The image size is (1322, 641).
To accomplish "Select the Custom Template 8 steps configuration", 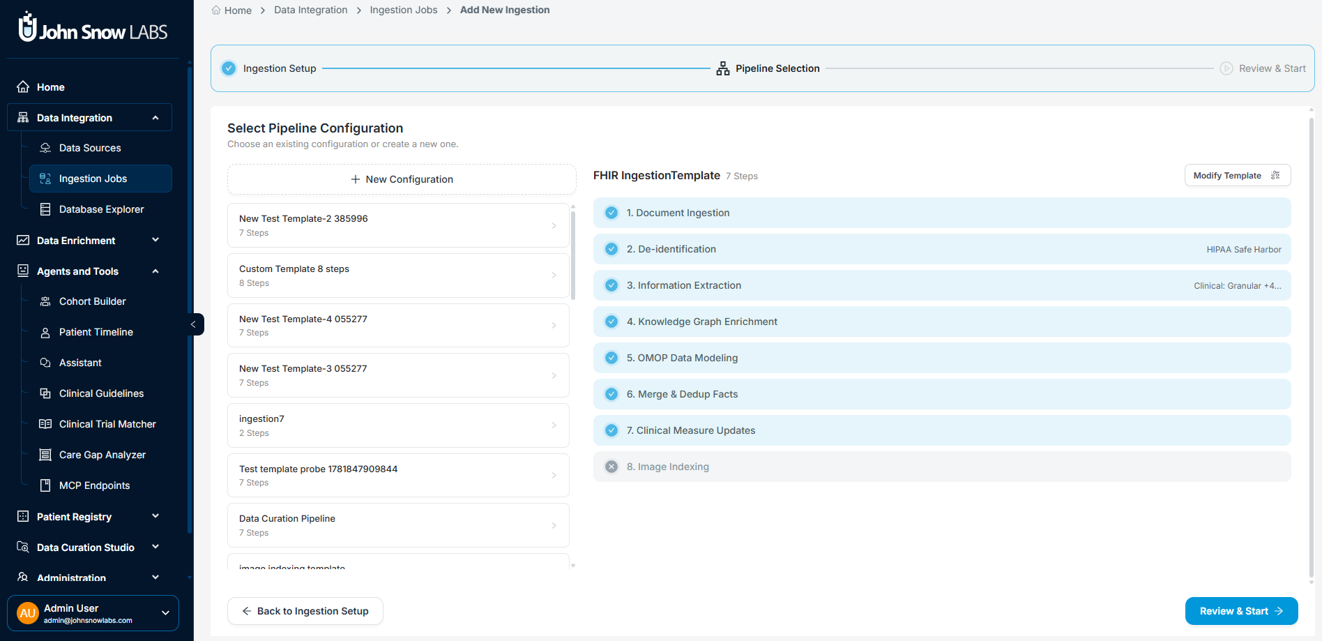I will pyautogui.click(x=398, y=276).
